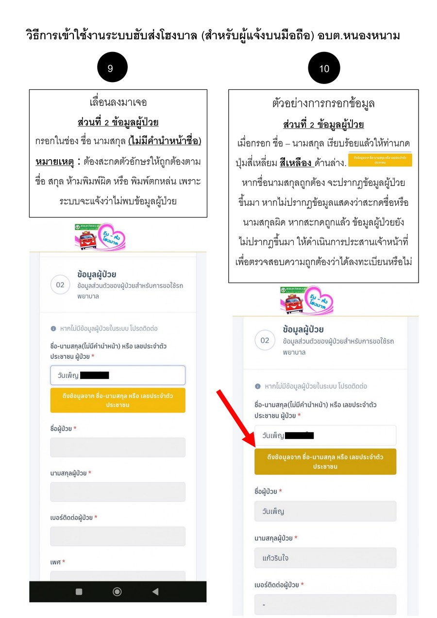Click the empty ชื่อผู้ป่วย field in left form

[x=118, y=447]
